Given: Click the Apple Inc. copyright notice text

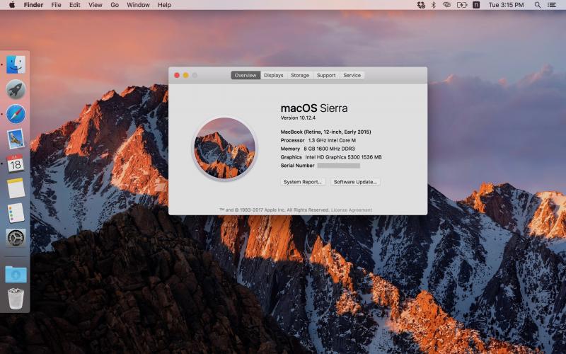Looking at the screenshot, I should tap(275, 210).
